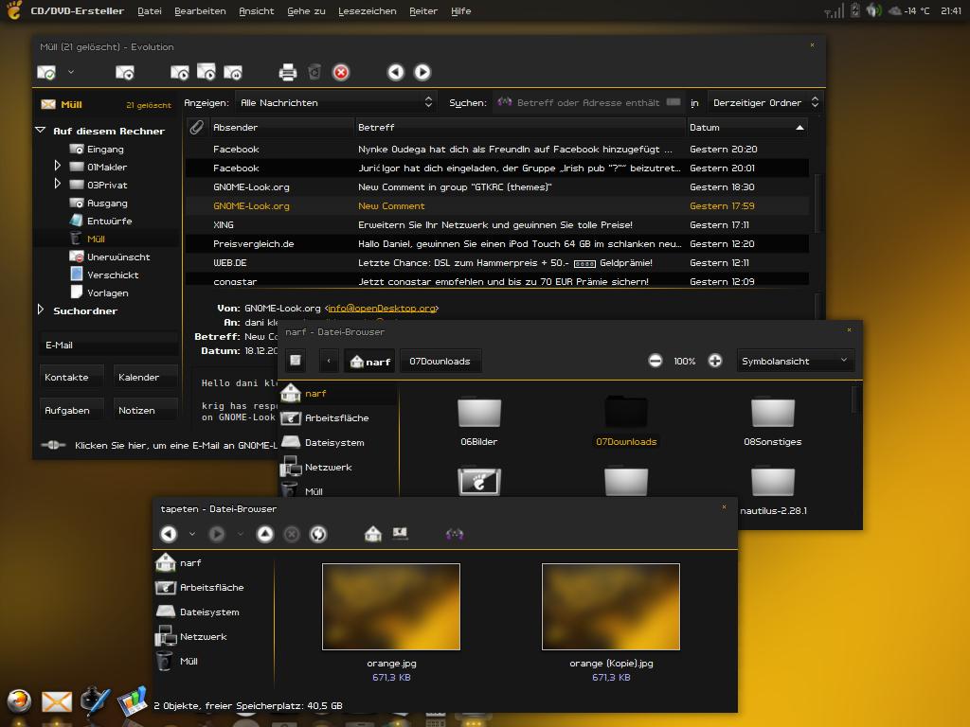Image resolution: width=970 pixels, height=727 pixels.
Task: Expand the Suchordner tree
Action: coord(41,310)
